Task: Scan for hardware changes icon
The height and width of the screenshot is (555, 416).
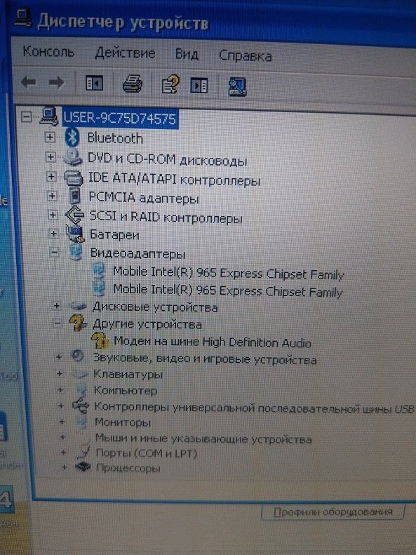Action: pos(237,87)
